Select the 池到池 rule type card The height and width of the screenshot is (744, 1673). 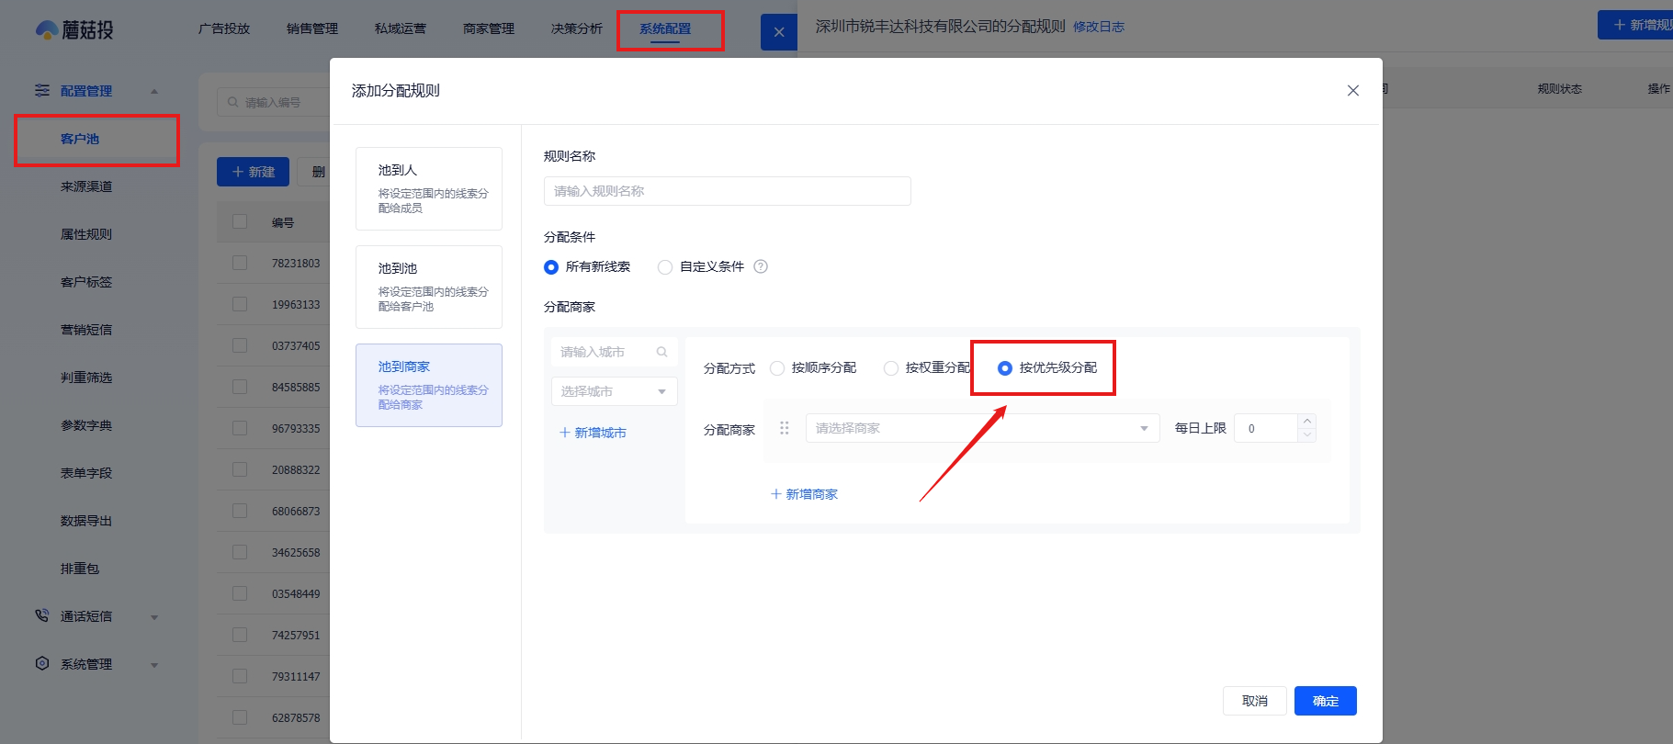coord(429,287)
